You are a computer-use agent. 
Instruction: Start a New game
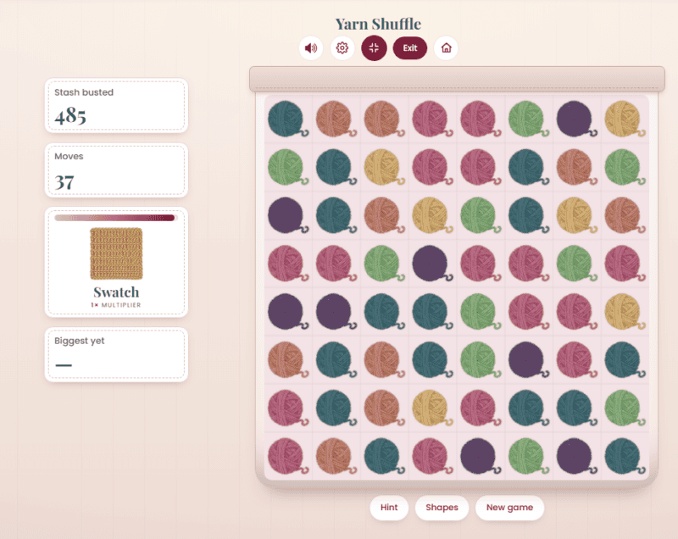pyautogui.click(x=509, y=508)
